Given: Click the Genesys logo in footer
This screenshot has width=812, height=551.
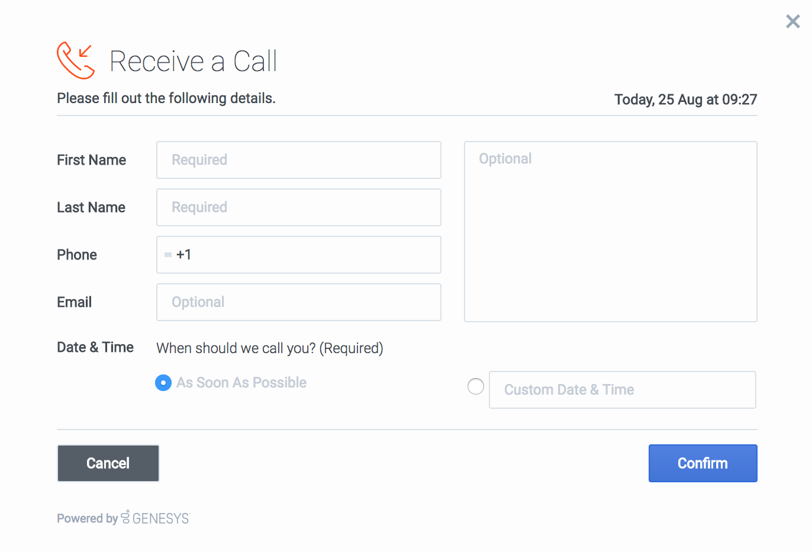Looking at the screenshot, I should (155, 518).
